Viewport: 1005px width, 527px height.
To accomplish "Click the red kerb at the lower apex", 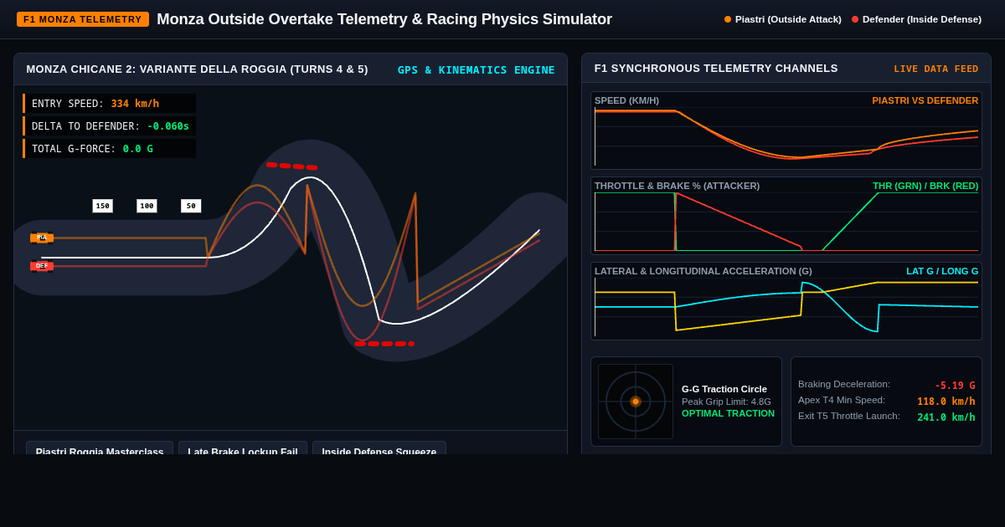I will (x=384, y=343).
